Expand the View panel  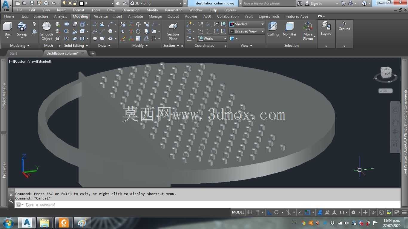(246, 46)
